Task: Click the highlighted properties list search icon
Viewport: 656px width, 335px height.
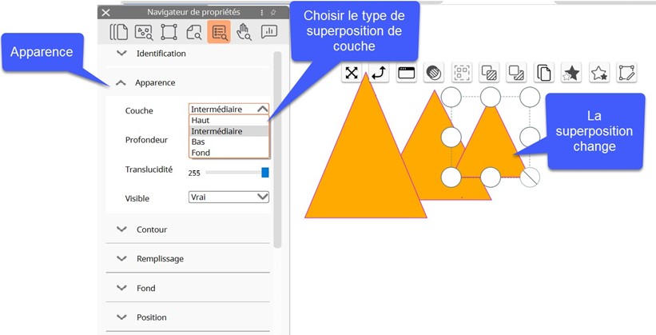Action: click(219, 32)
